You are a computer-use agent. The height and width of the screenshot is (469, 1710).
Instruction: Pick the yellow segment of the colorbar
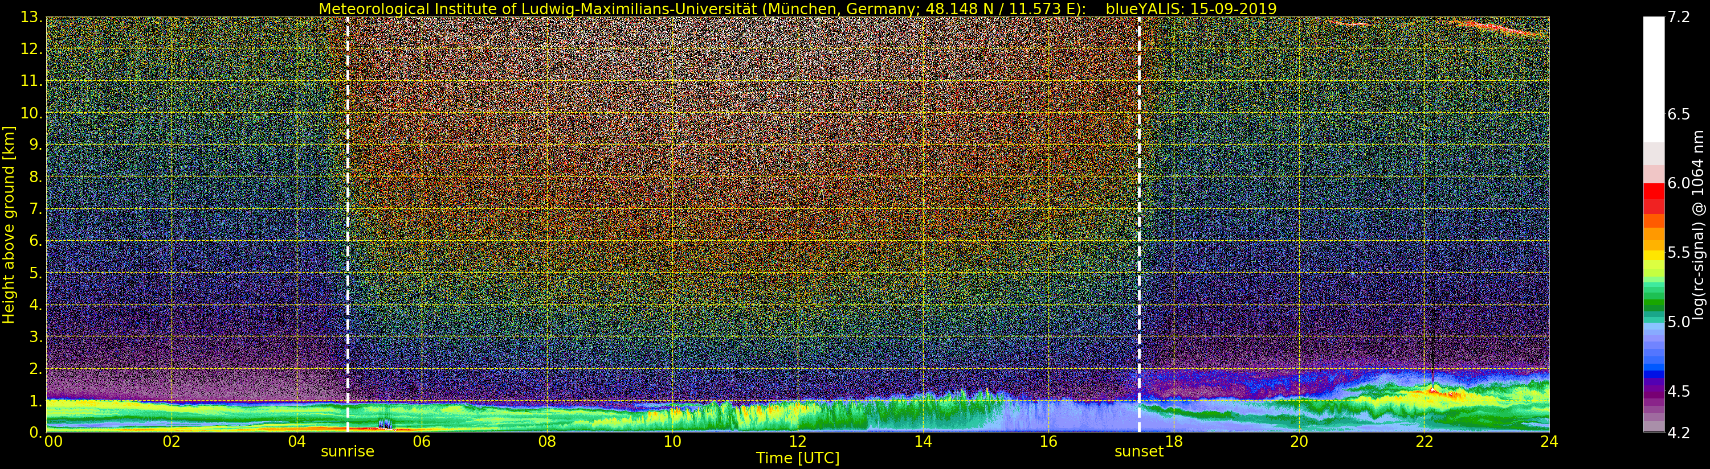click(x=1654, y=256)
